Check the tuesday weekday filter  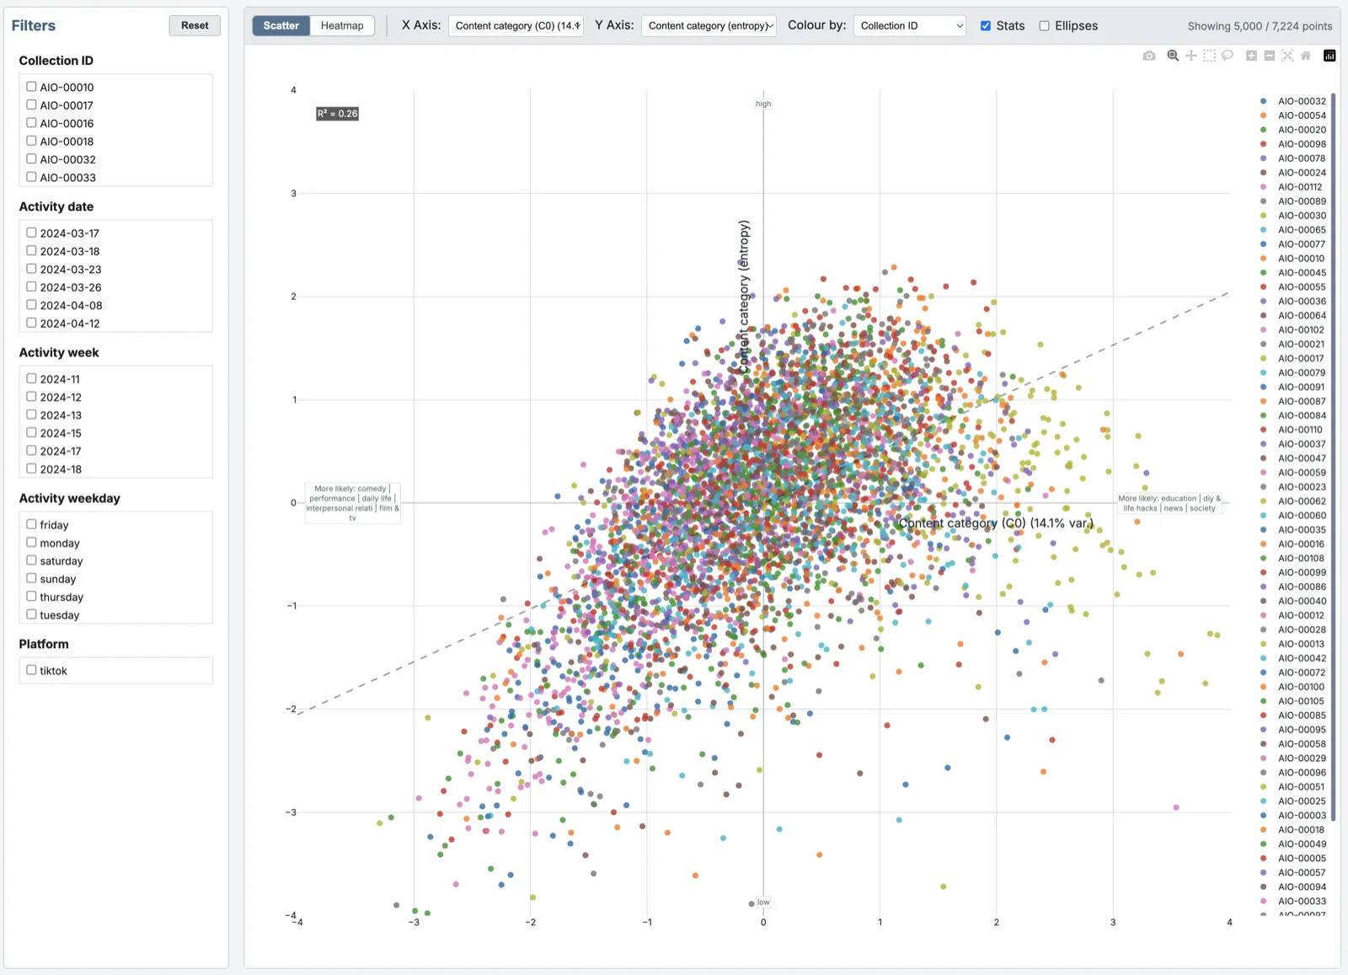(x=31, y=614)
